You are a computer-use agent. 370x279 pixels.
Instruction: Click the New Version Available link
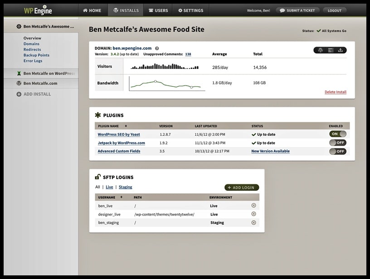click(270, 151)
